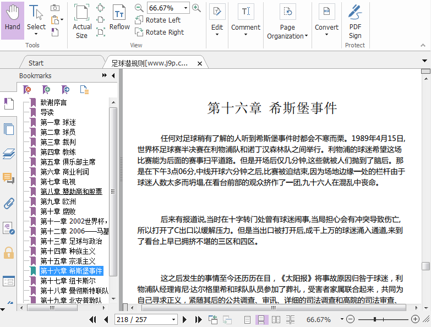Collapse the Bookmarks panel with left arrow
The image size is (431, 327).
[113, 75]
